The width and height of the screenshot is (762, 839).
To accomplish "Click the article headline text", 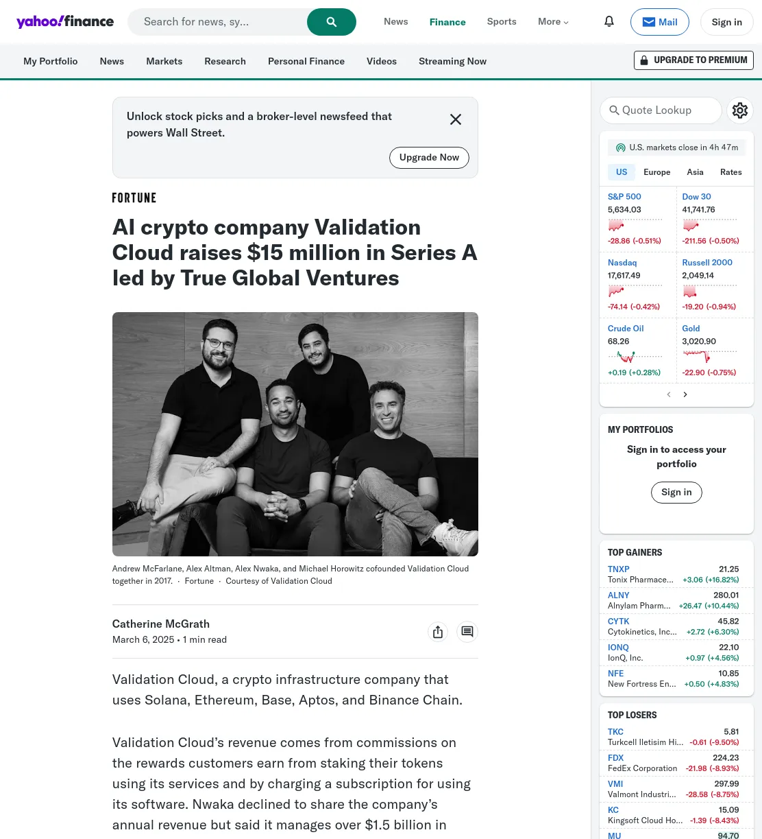I will 295,252.
